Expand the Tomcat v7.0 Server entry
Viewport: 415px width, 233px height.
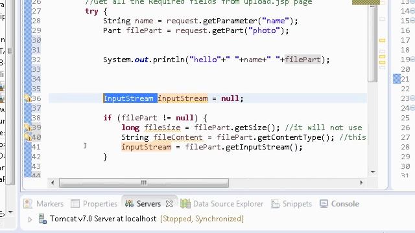[x=30, y=219]
